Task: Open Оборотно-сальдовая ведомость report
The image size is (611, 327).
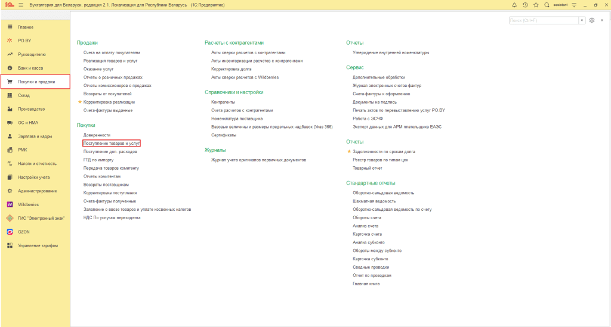Action: click(384, 193)
